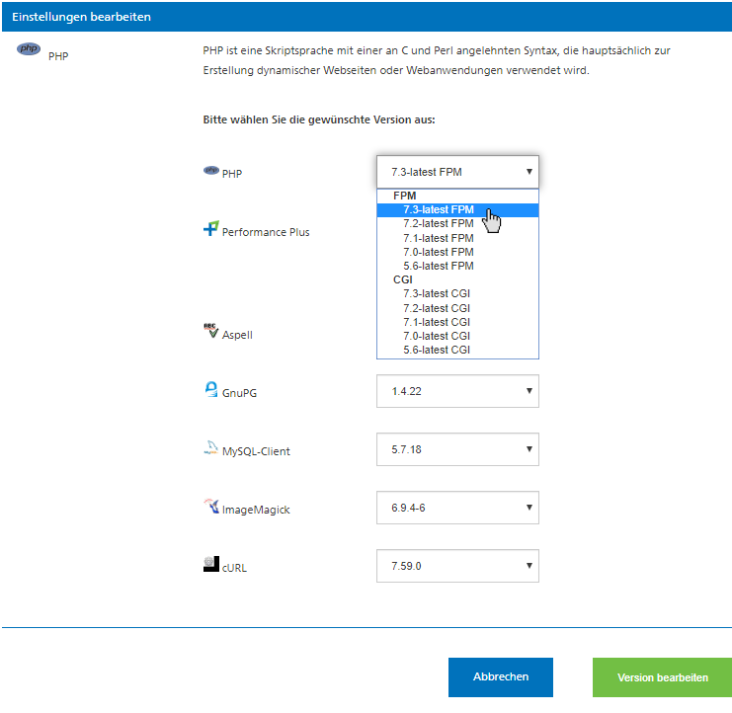Screen dimensions: 732x713
Task: Expand the cURL 7.59.0 dropdown
Action: pyautogui.click(x=457, y=566)
